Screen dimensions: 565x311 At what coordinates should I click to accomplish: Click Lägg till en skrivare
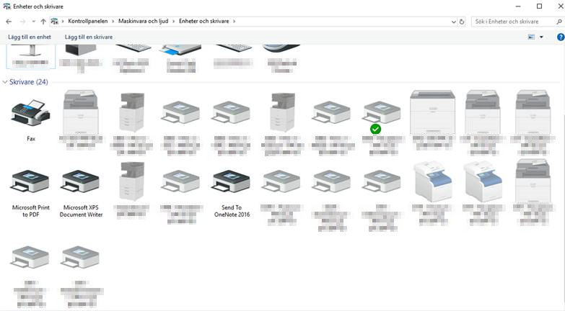pos(89,37)
